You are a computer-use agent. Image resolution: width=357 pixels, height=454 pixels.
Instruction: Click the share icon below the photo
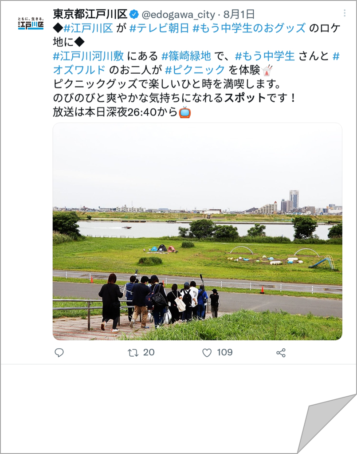click(x=281, y=353)
